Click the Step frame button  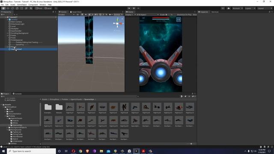138,8
